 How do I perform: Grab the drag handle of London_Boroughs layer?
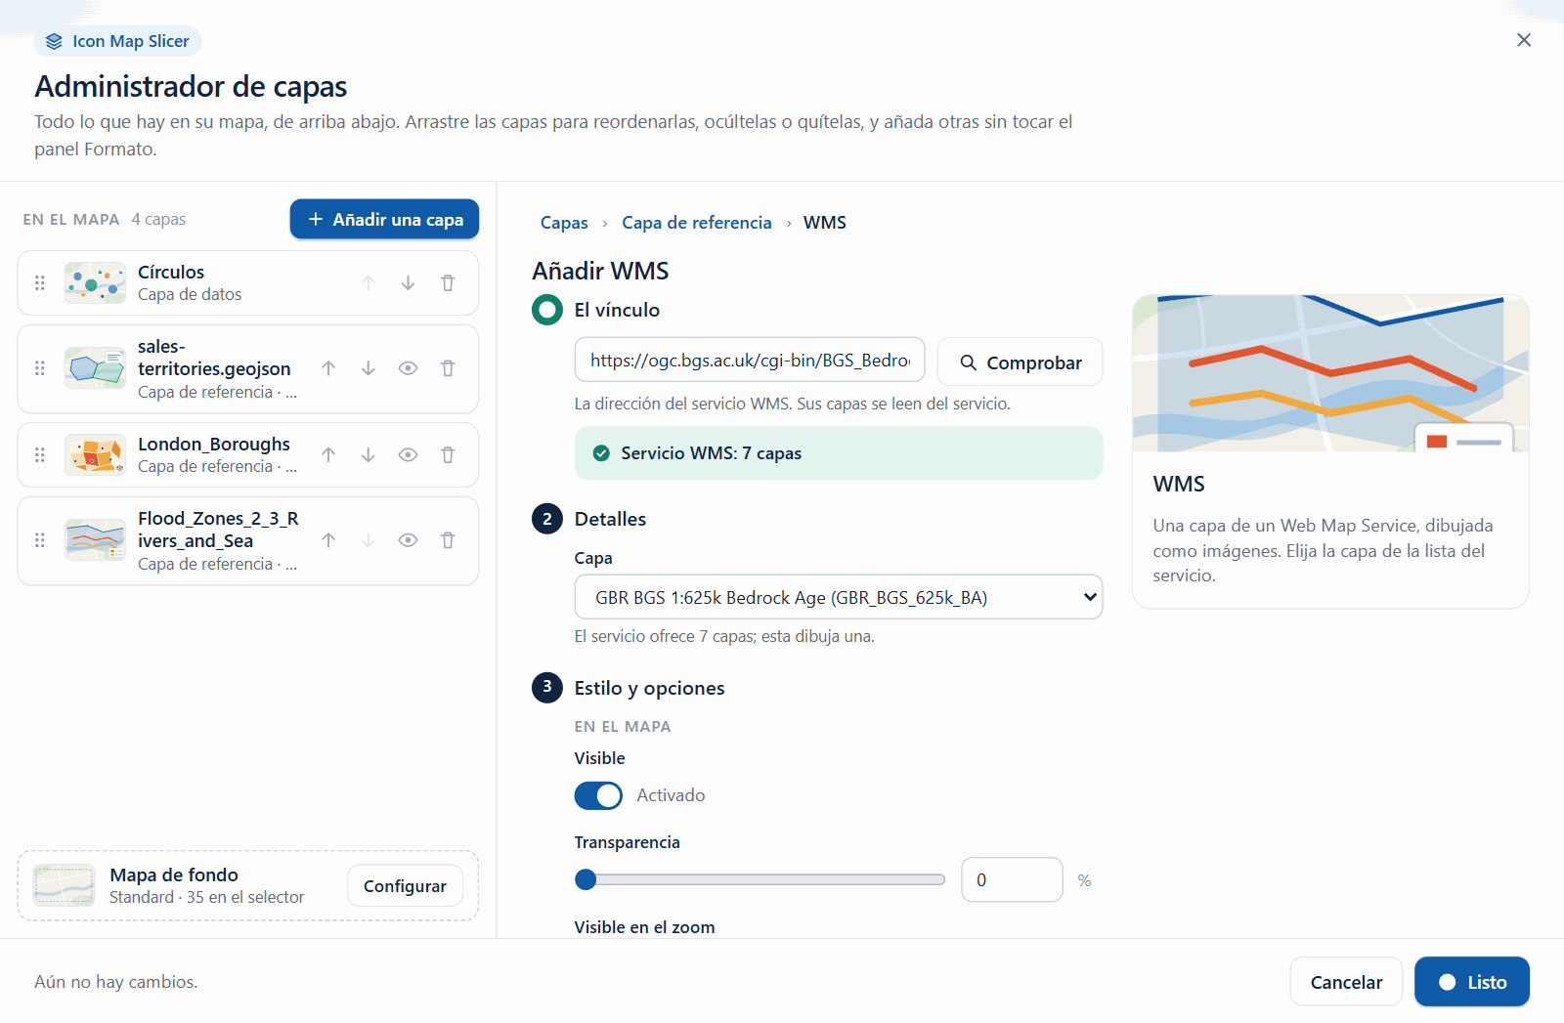click(x=40, y=454)
